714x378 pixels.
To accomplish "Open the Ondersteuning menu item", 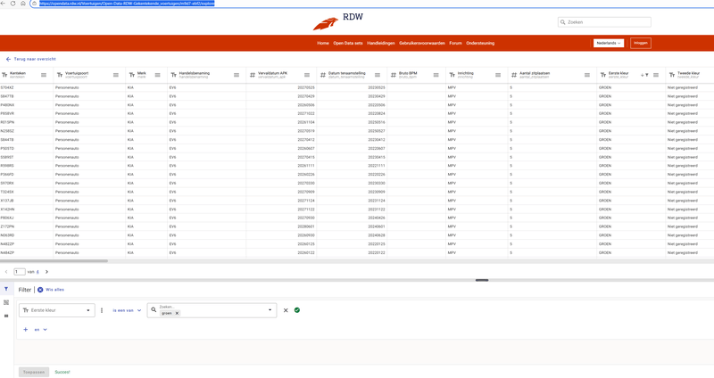I will 480,43.
